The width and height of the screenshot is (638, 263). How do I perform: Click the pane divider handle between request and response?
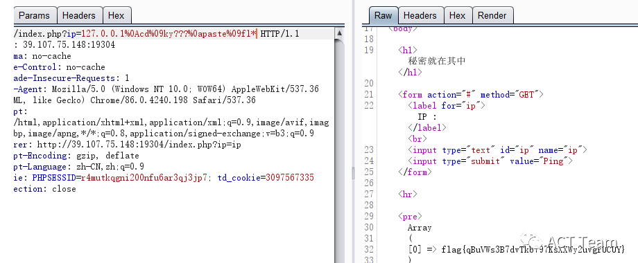(353, 173)
